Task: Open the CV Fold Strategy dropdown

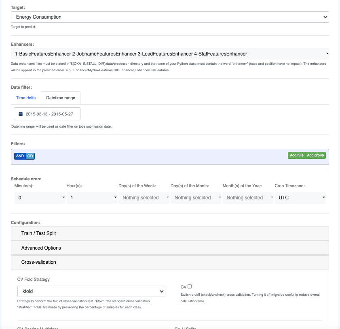Action: click(91, 291)
